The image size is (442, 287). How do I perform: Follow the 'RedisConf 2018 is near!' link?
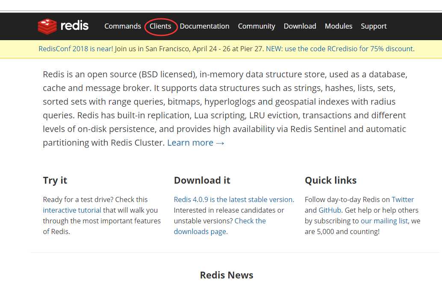76,49
